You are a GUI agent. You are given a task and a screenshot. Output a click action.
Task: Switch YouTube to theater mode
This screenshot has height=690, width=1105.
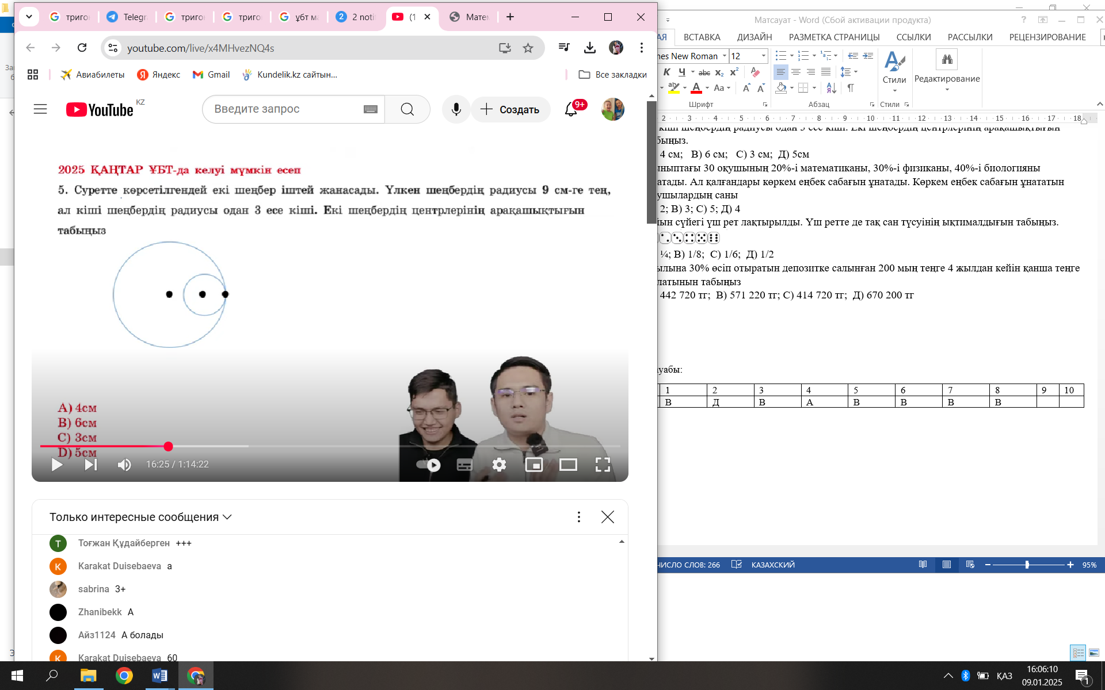568,465
